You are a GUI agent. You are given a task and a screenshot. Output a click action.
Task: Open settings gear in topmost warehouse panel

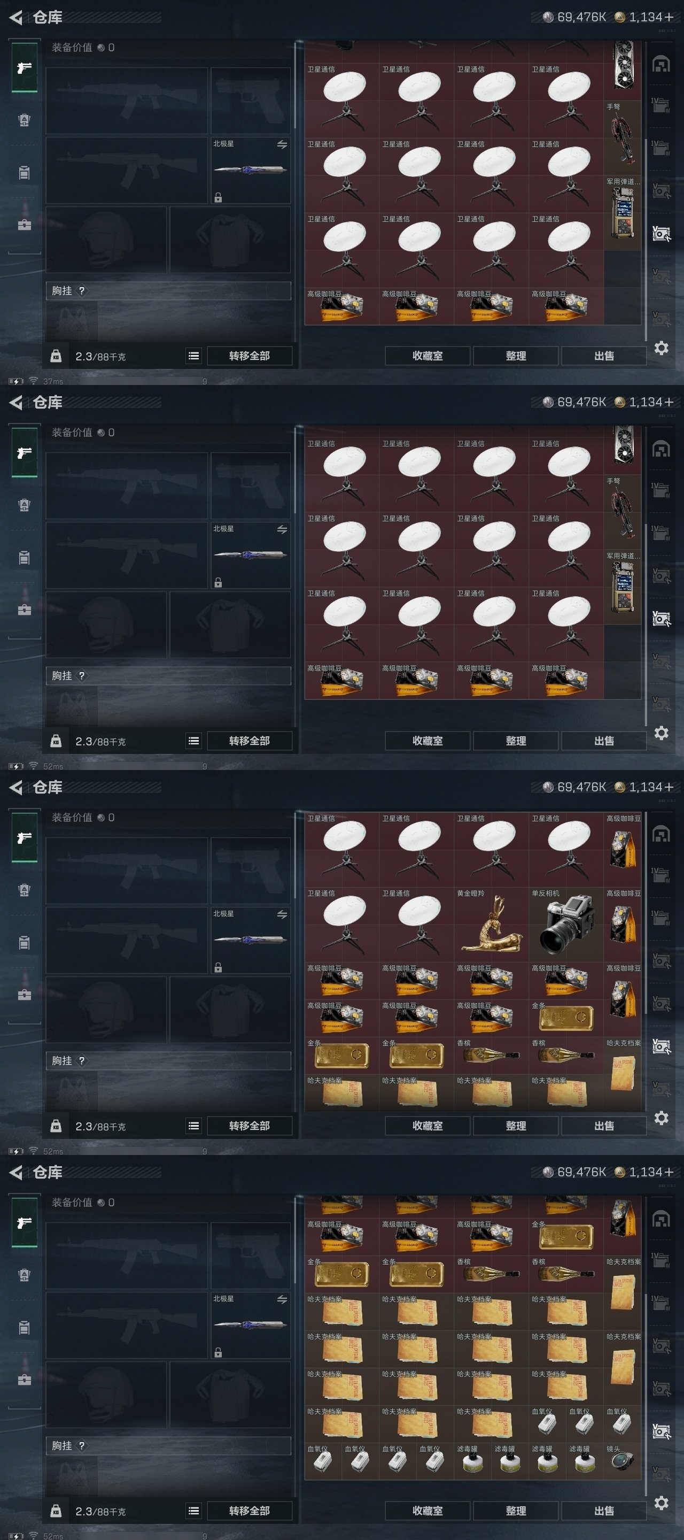pos(662,348)
